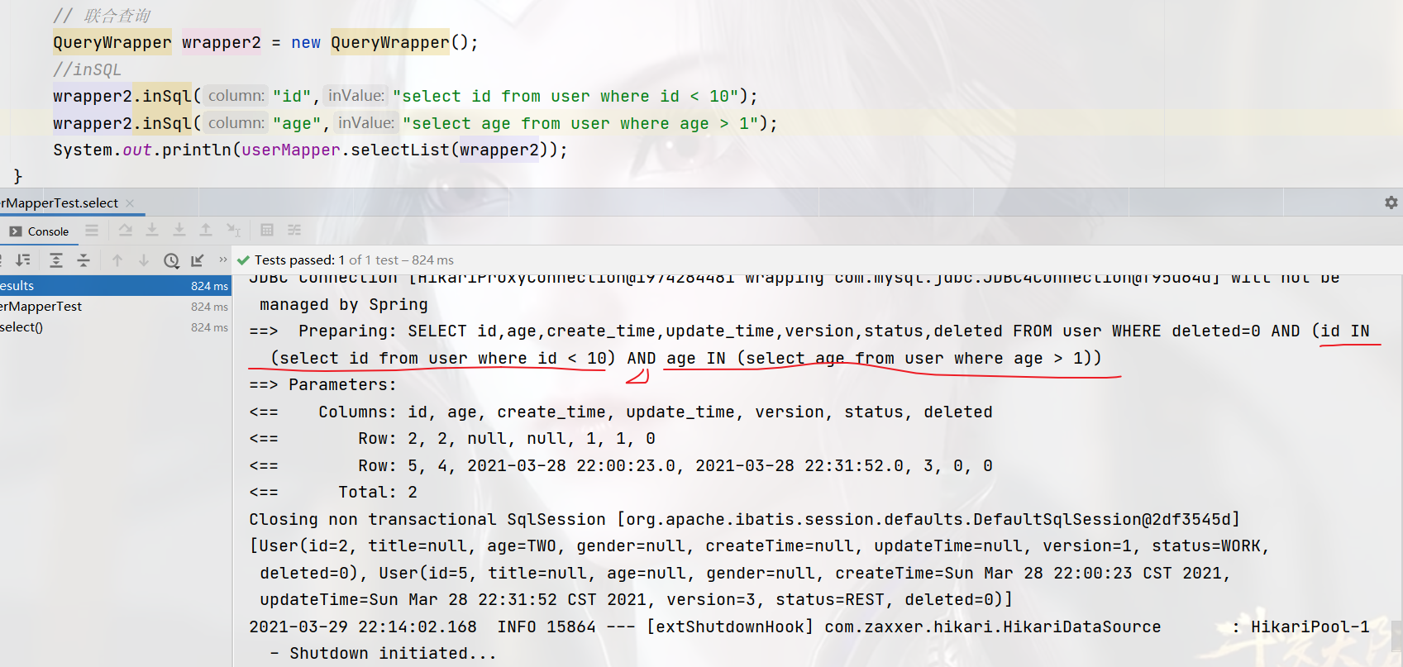Select the Results row in test tree
The image size is (1403, 667).
coord(115,286)
